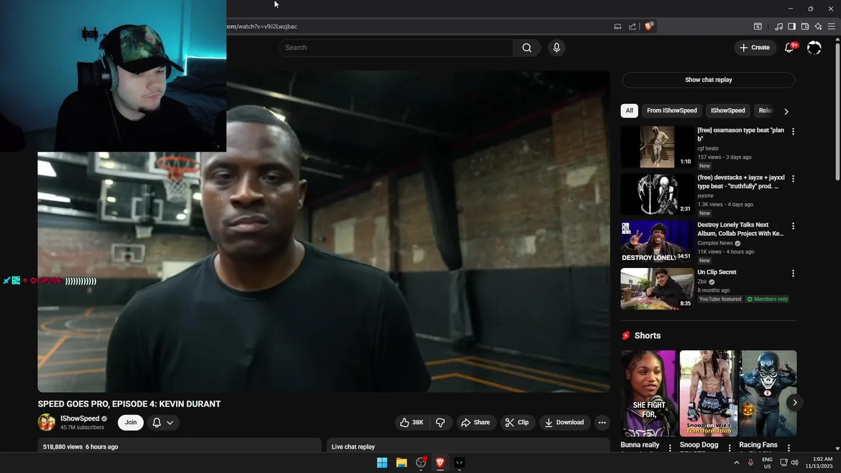This screenshot has height=473, width=841.
Task: Open OBS Studio from the taskbar
Action: (x=421, y=462)
